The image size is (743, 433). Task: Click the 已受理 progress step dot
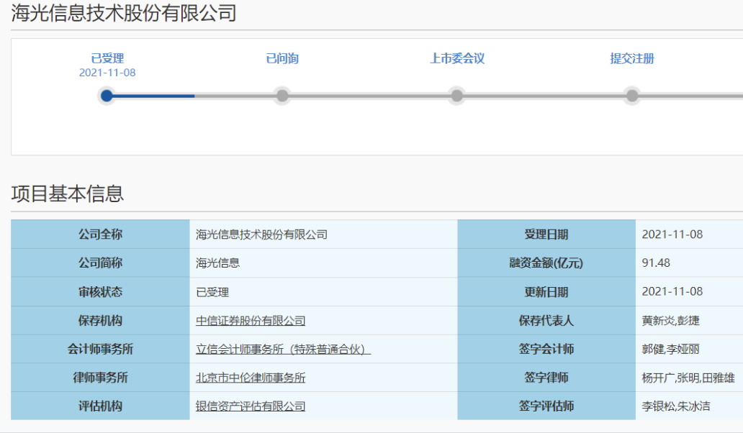pos(107,96)
